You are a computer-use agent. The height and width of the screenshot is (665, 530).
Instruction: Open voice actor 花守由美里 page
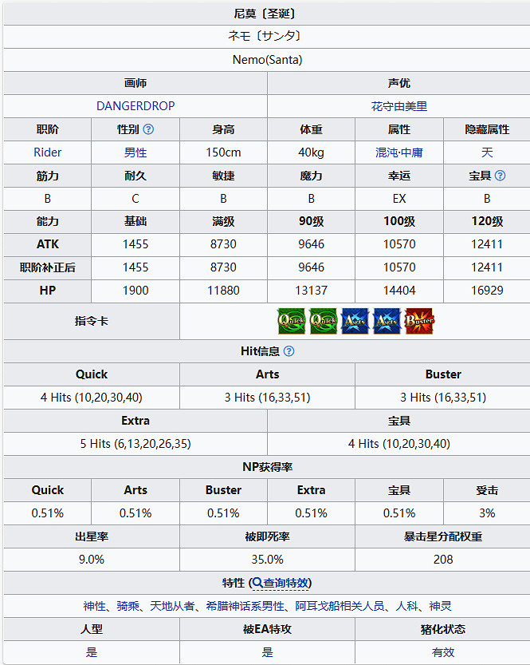[x=398, y=106]
